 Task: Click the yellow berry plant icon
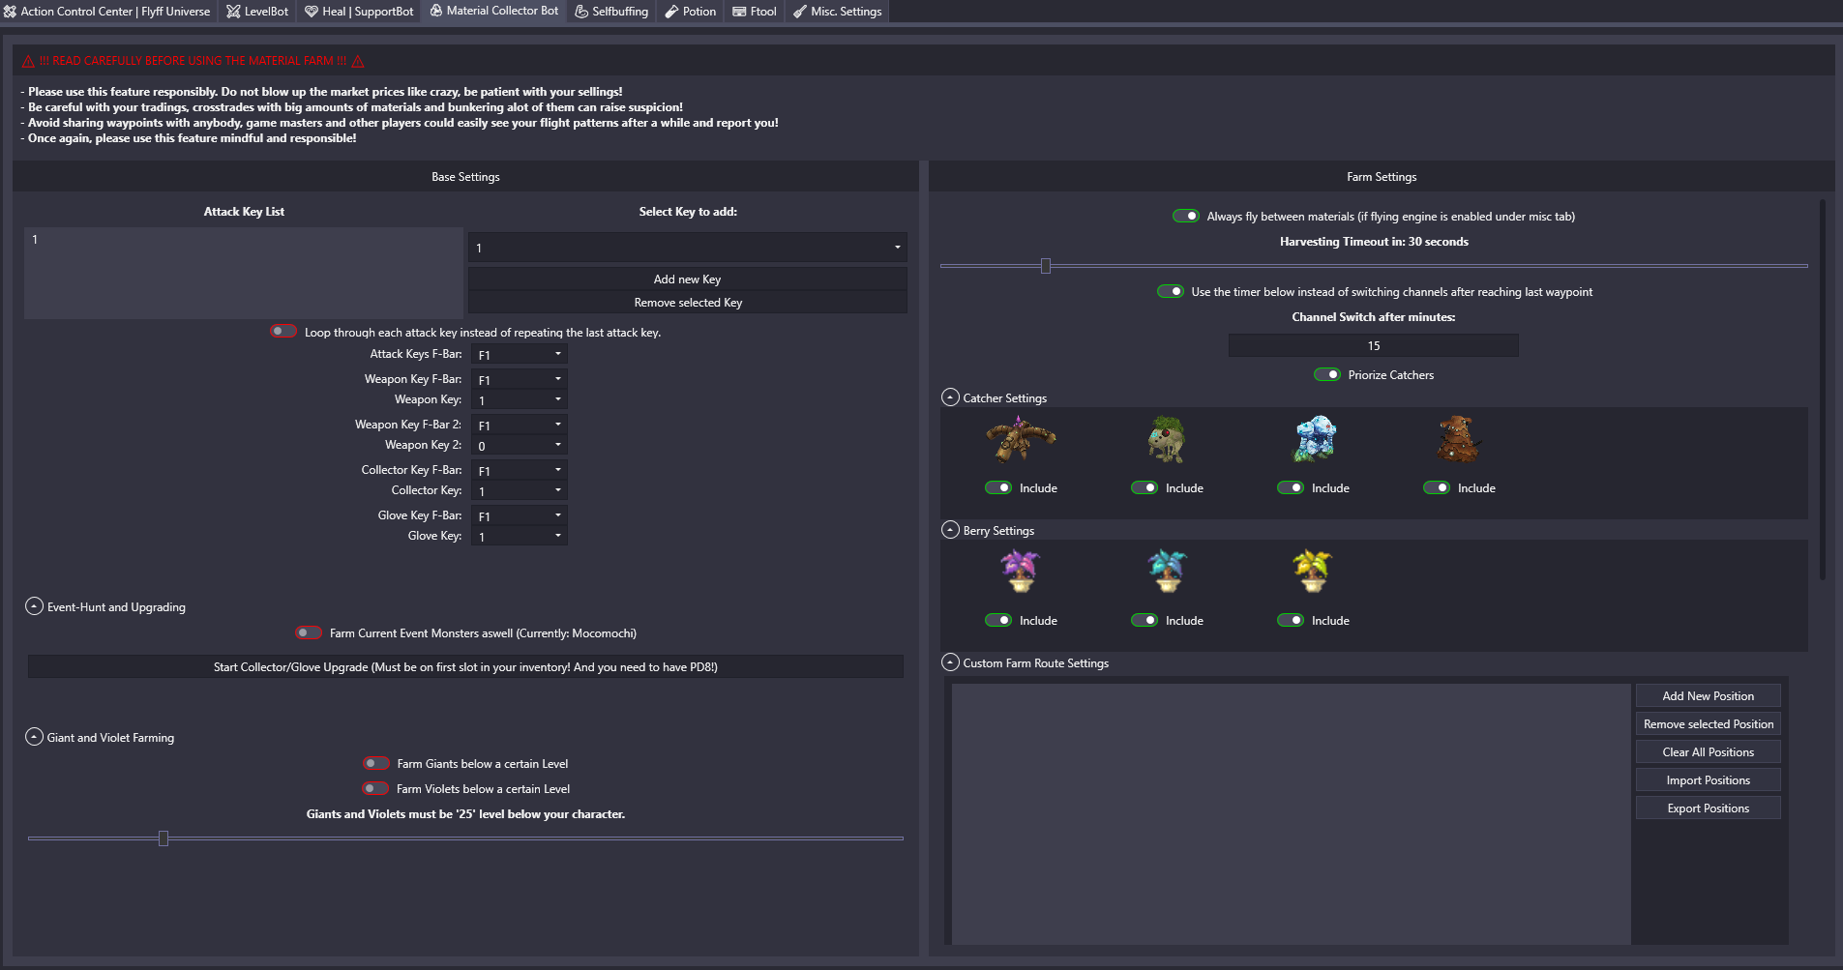[1313, 571]
